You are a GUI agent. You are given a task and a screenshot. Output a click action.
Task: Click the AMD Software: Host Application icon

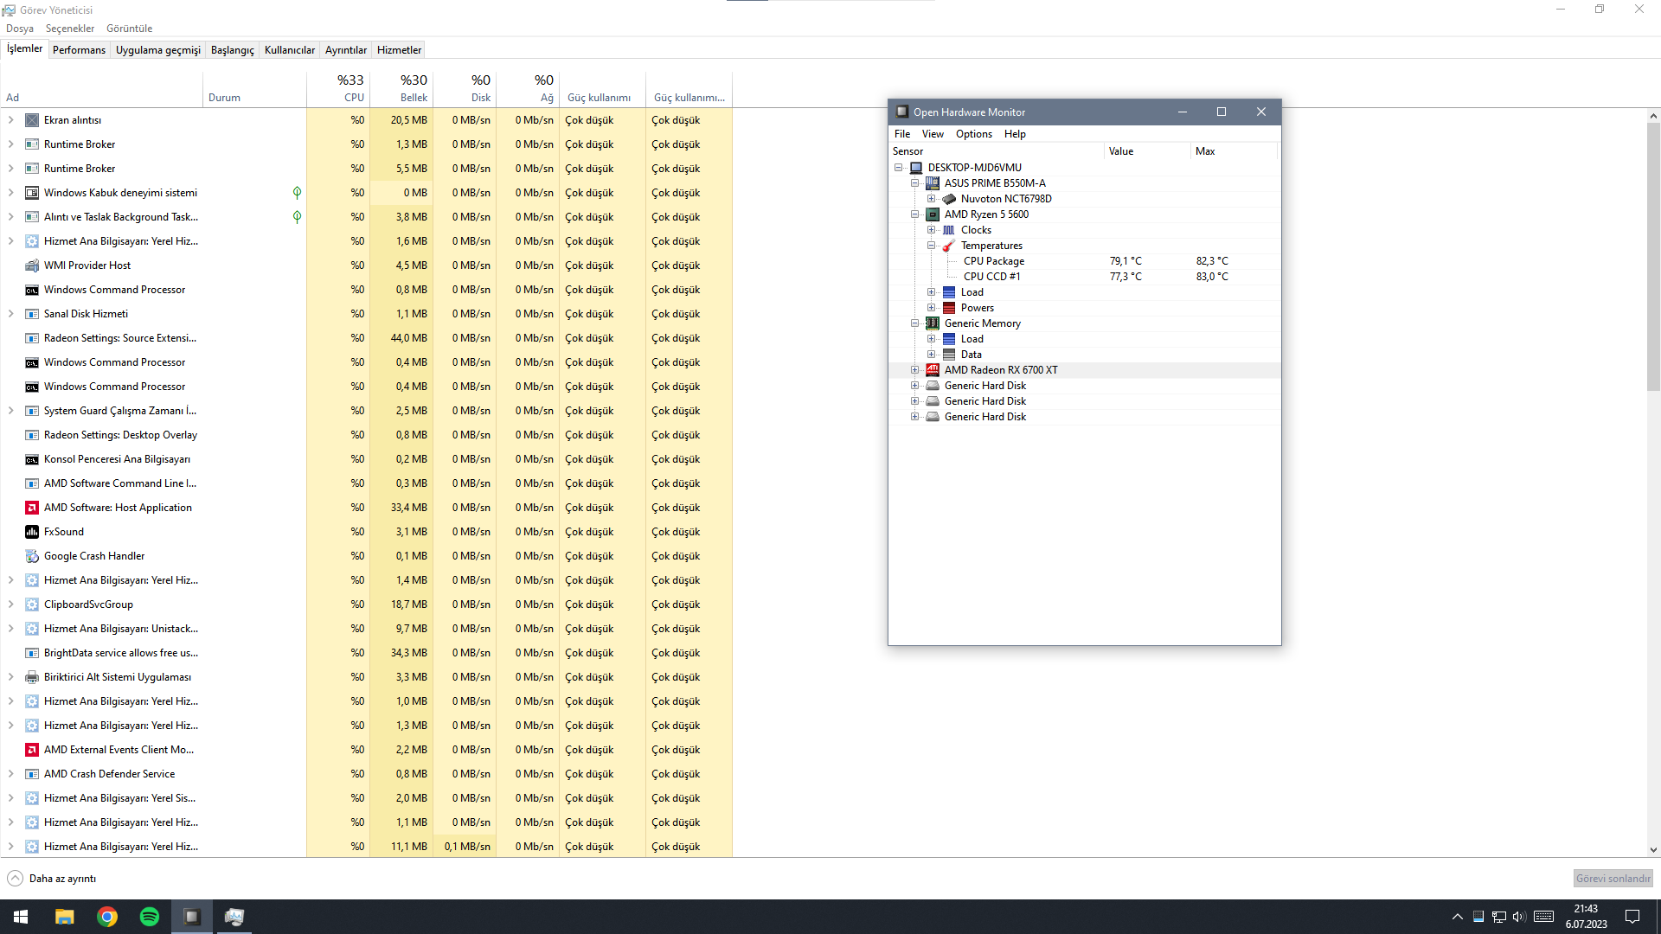coord(32,508)
